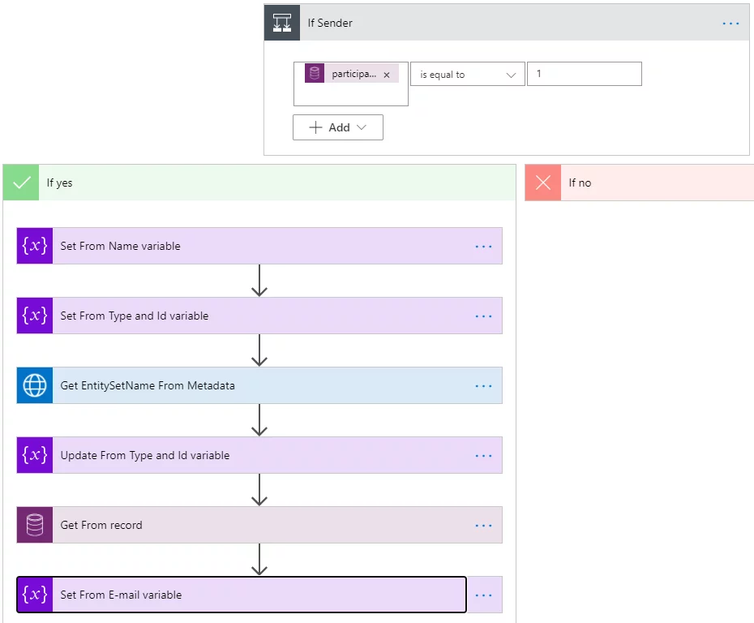Image resolution: width=754 pixels, height=623 pixels.
Task: Click the globe icon on Get EntitySetName From Metadata
Action: coord(35,385)
